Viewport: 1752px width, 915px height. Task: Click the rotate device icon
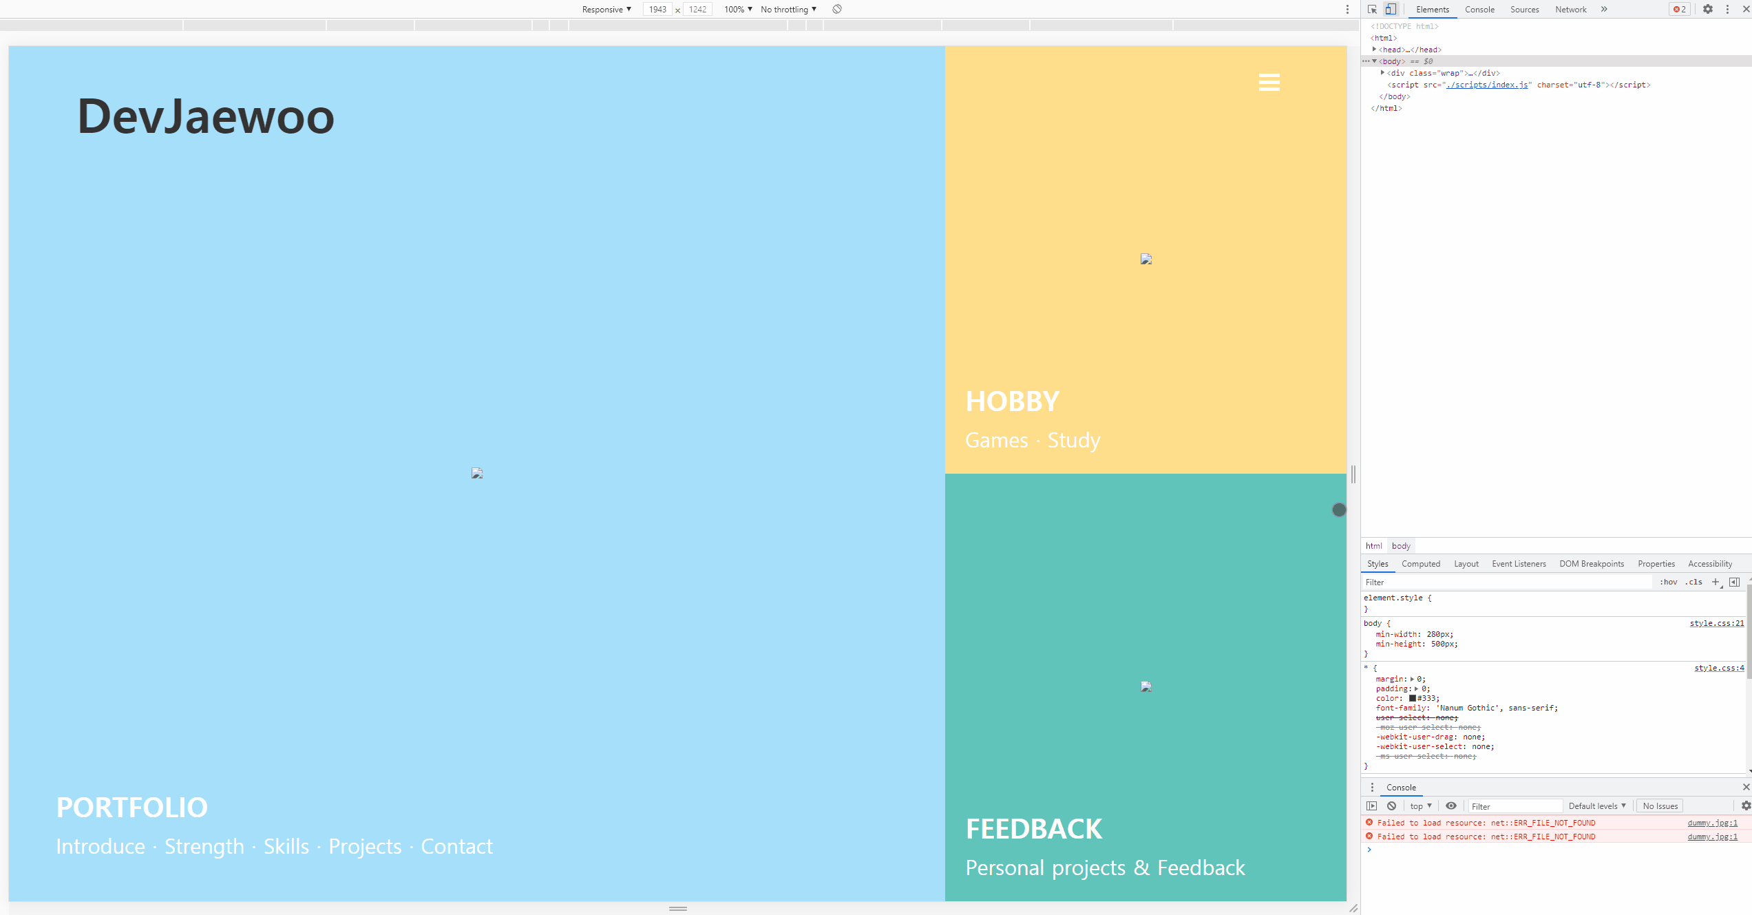pos(837,9)
